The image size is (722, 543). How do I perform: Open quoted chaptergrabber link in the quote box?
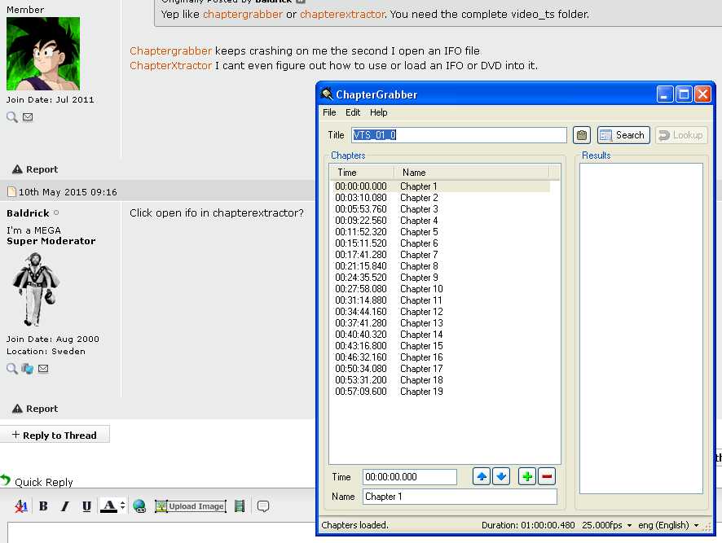243,15
